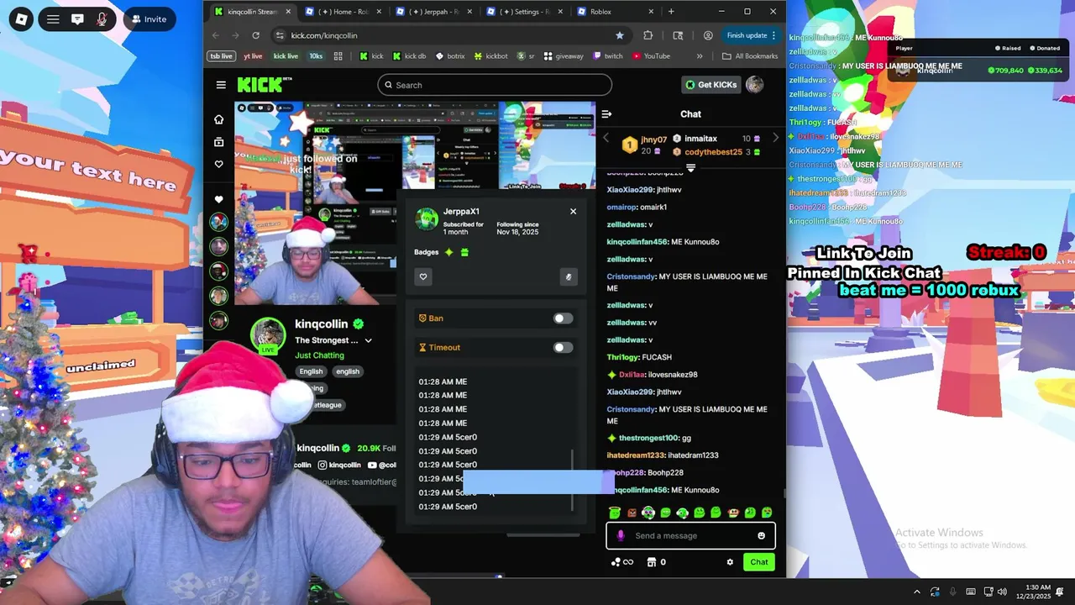Image resolution: width=1075 pixels, height=605 pixels.
Task: Open menu icon in recording toolbar
Action: (53, 18)
